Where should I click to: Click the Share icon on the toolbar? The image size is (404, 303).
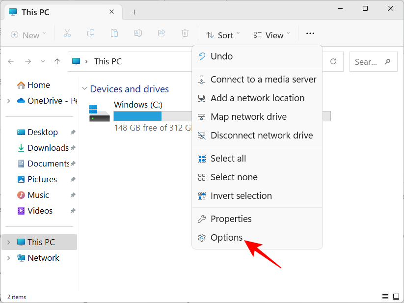click(x=162, y=33)
